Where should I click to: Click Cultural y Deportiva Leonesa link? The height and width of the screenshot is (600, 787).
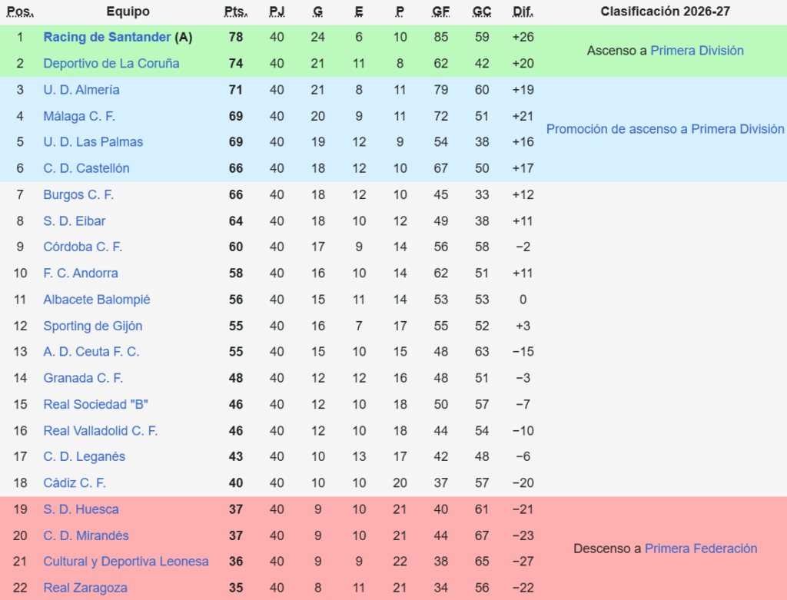(x=126, y=562)
